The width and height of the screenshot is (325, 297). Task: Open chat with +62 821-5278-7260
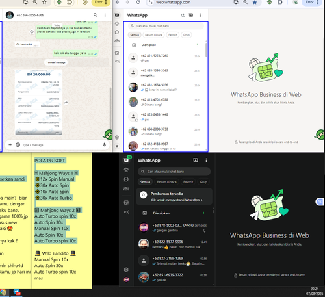166,58
